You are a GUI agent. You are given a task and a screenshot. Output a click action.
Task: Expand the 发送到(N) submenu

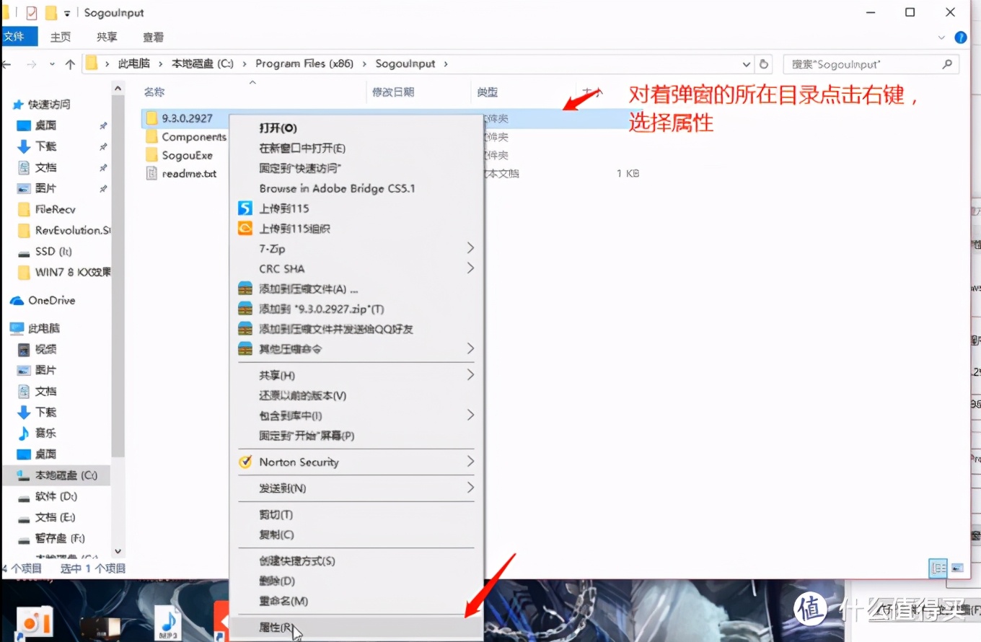(470, 488)
